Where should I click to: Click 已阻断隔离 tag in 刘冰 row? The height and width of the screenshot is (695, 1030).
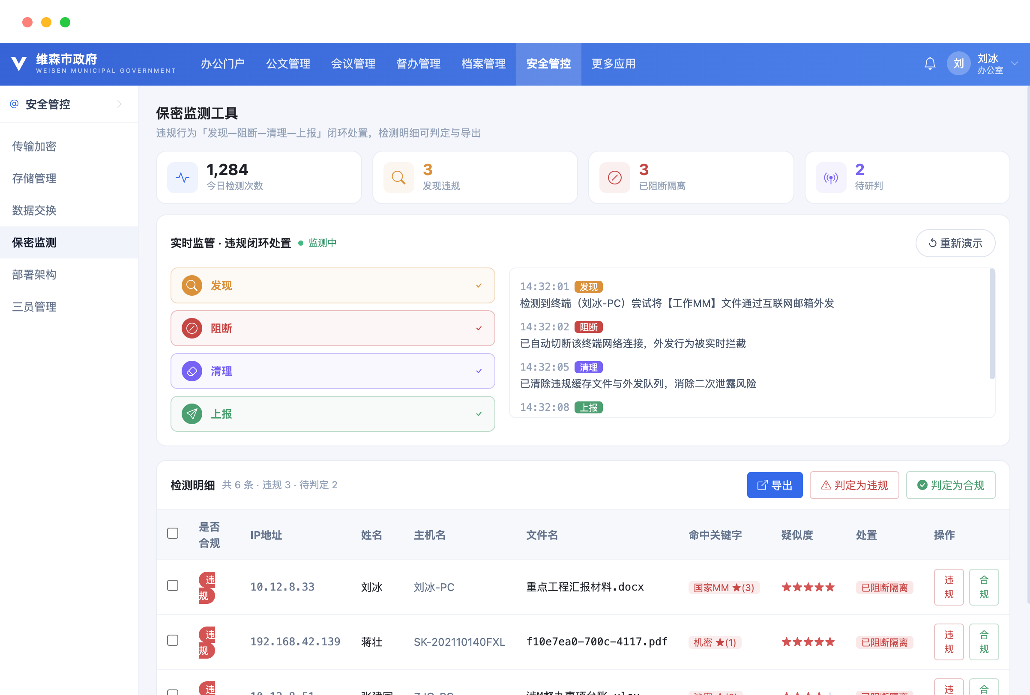(884, 588)
